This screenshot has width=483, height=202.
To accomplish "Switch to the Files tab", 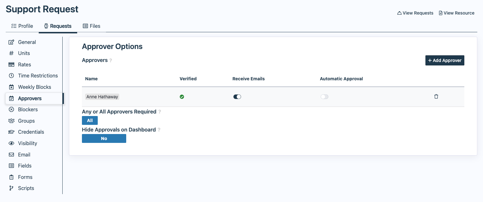I will pyautogui.click(x=91, y=26).
